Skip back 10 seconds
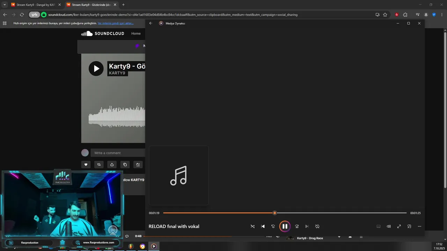The height and width of the screenshot is (251, 447). [x=273, y=226]
